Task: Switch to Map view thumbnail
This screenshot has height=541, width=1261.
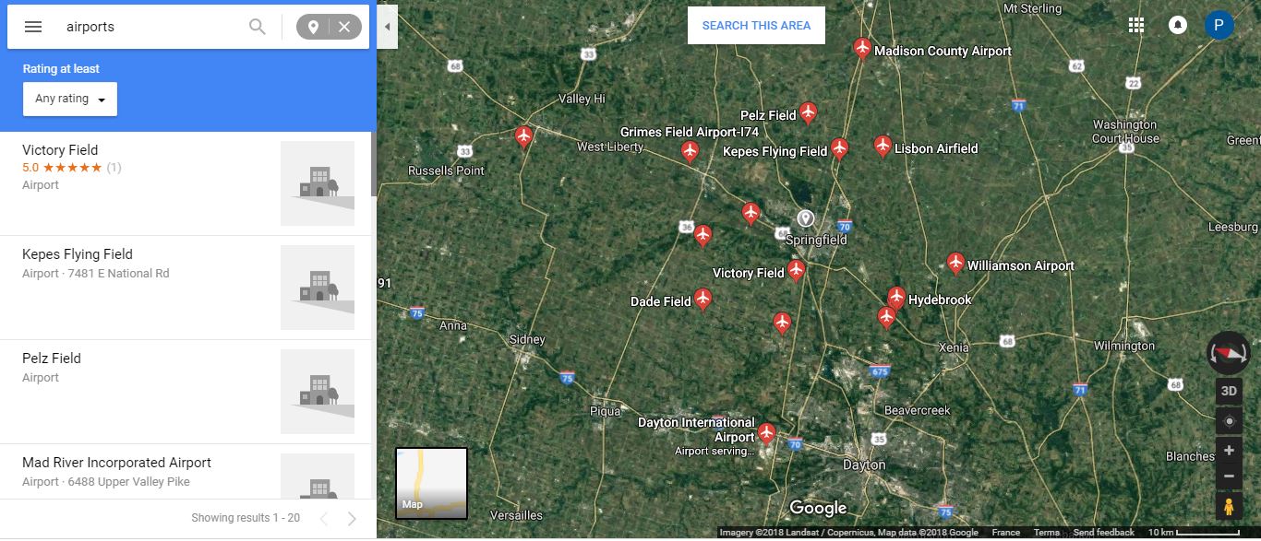Action: 431,483
